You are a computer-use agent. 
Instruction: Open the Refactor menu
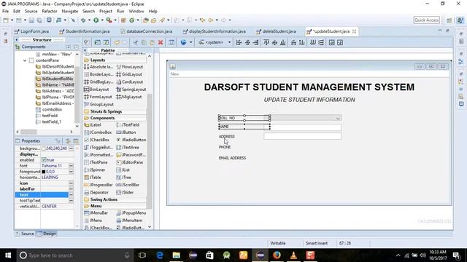50,12
